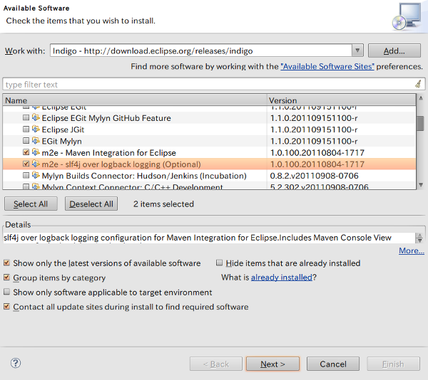This screenshot has width=428, height=380.
Task: Check the EGit Mylyn checkbox
Action: click(26, 141)
